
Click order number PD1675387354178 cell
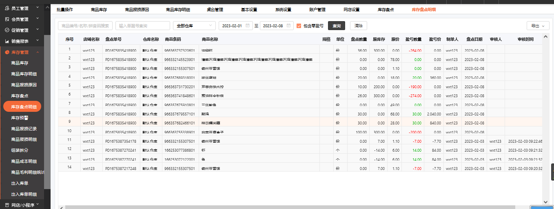click(121, 142)
